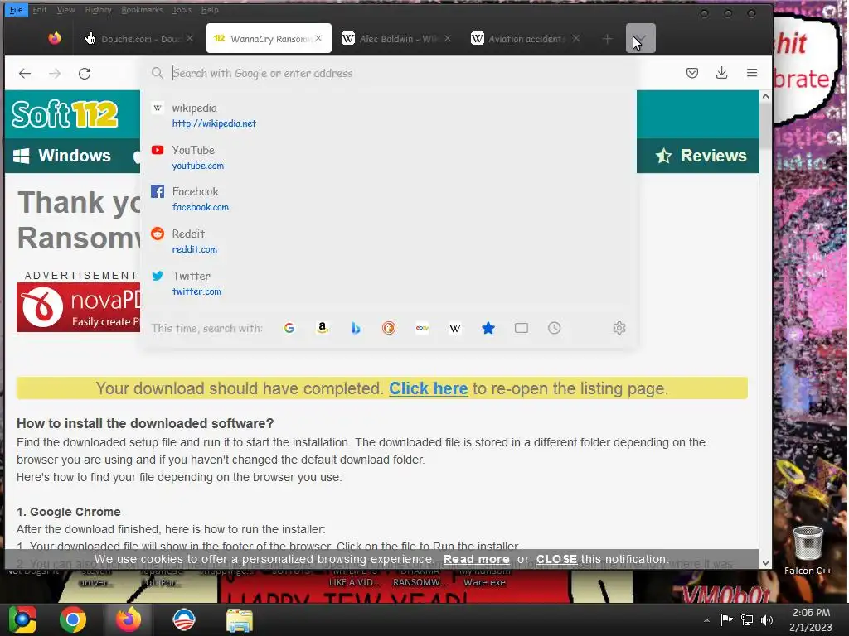
Task: Select the Twitter suggestion
Action: 389,283
